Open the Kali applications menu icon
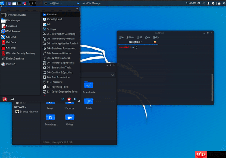 click(x=2, y=3)
